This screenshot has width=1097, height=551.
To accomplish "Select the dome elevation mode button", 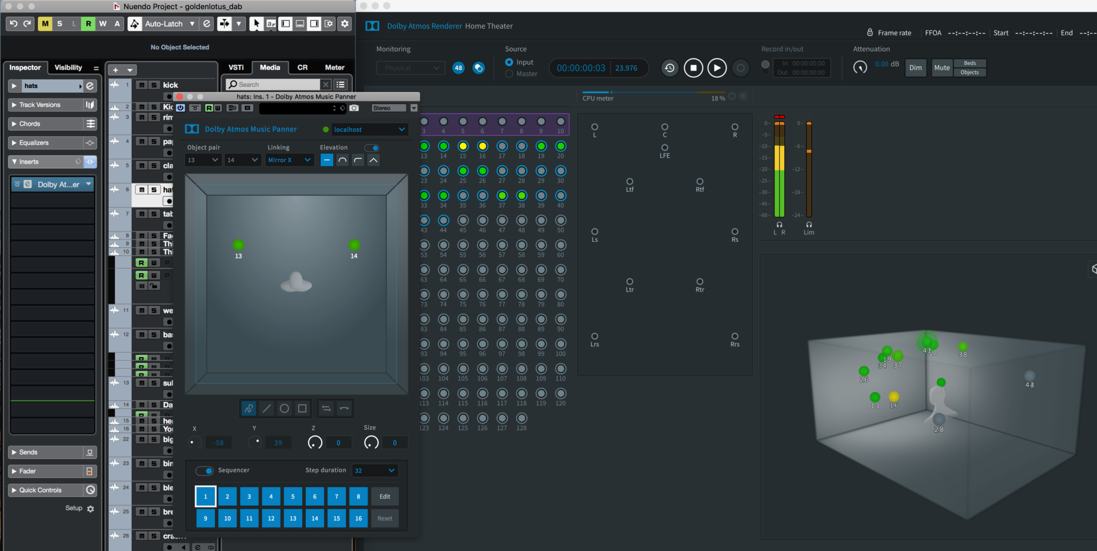I will coord(342,160).
